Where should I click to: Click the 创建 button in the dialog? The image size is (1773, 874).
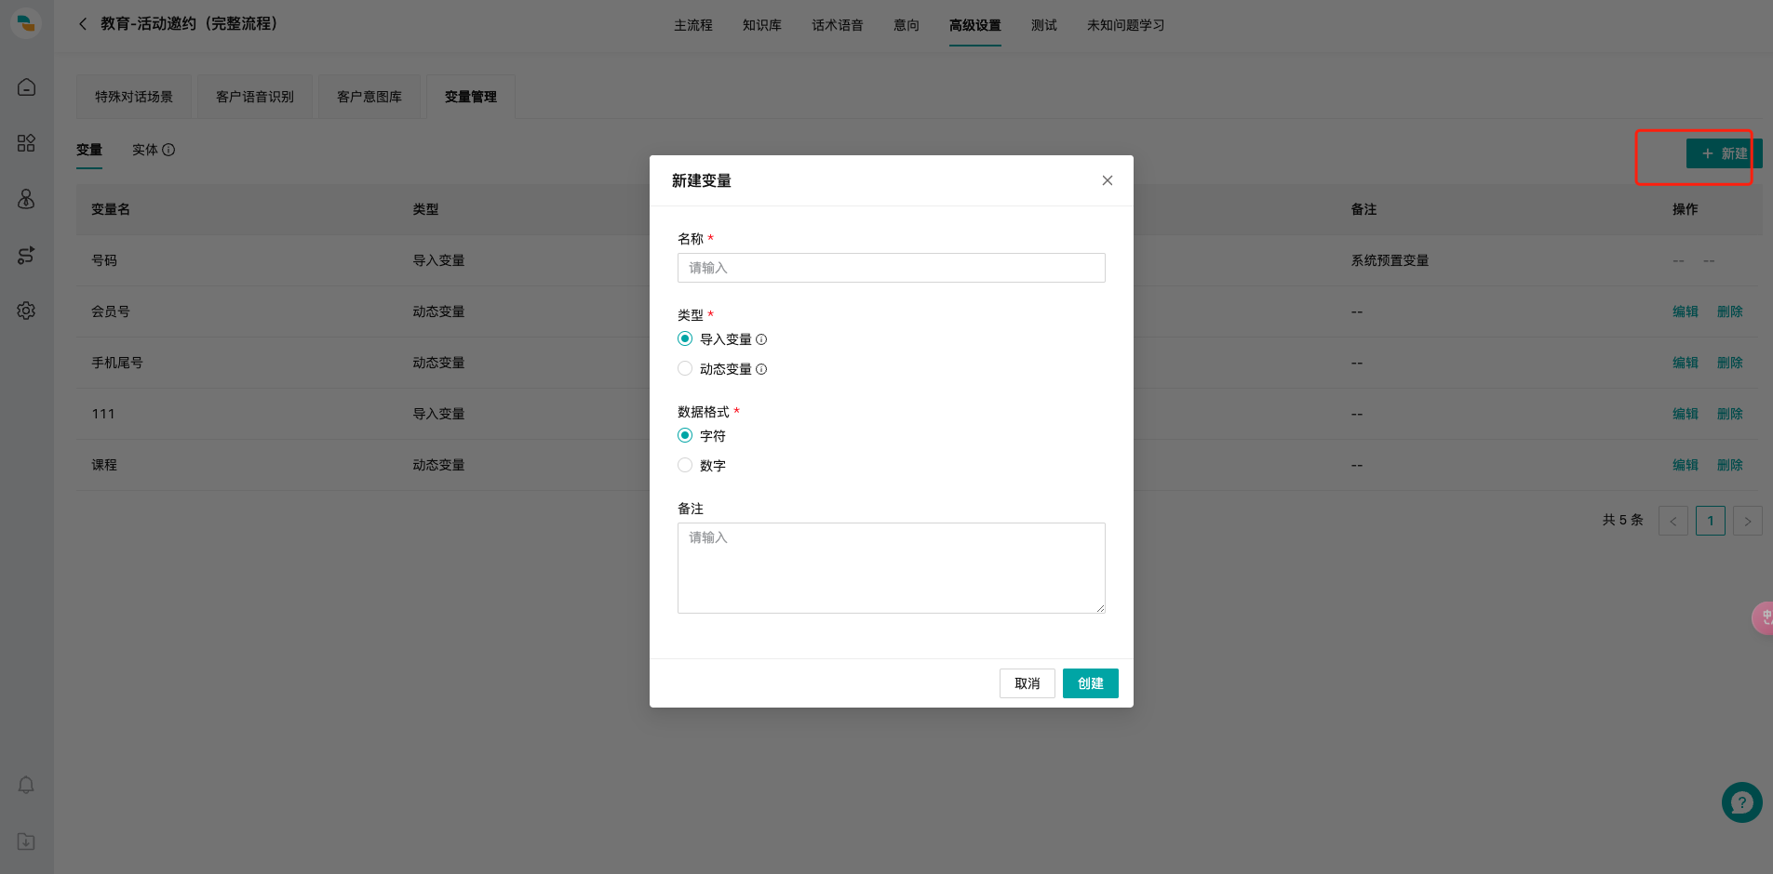click(1091, 683)
